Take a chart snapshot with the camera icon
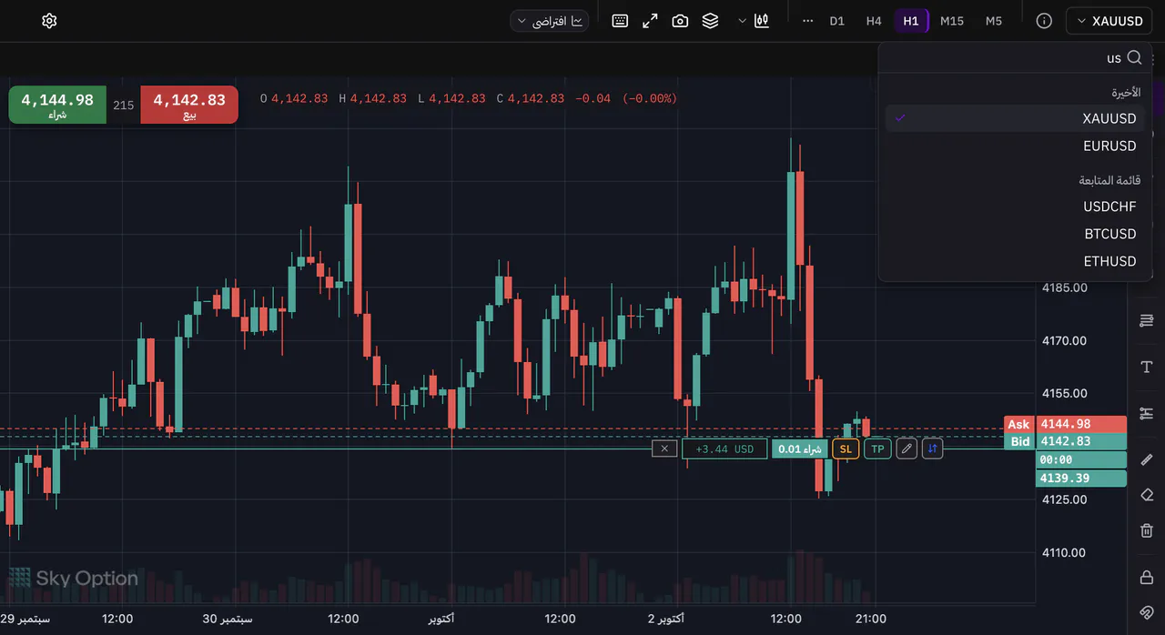Image resolution: width=1165 pixels, height=635 pixels. [680, 21]
